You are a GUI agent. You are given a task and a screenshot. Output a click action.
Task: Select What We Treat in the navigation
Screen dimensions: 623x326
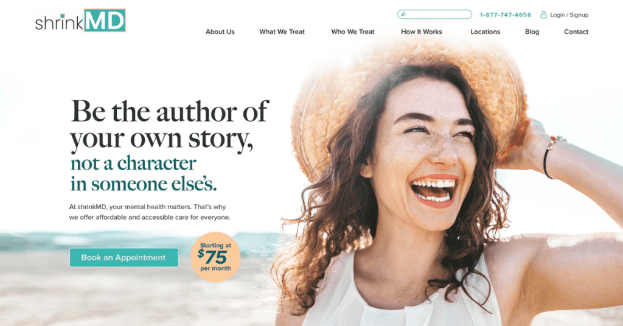[282, 32]
